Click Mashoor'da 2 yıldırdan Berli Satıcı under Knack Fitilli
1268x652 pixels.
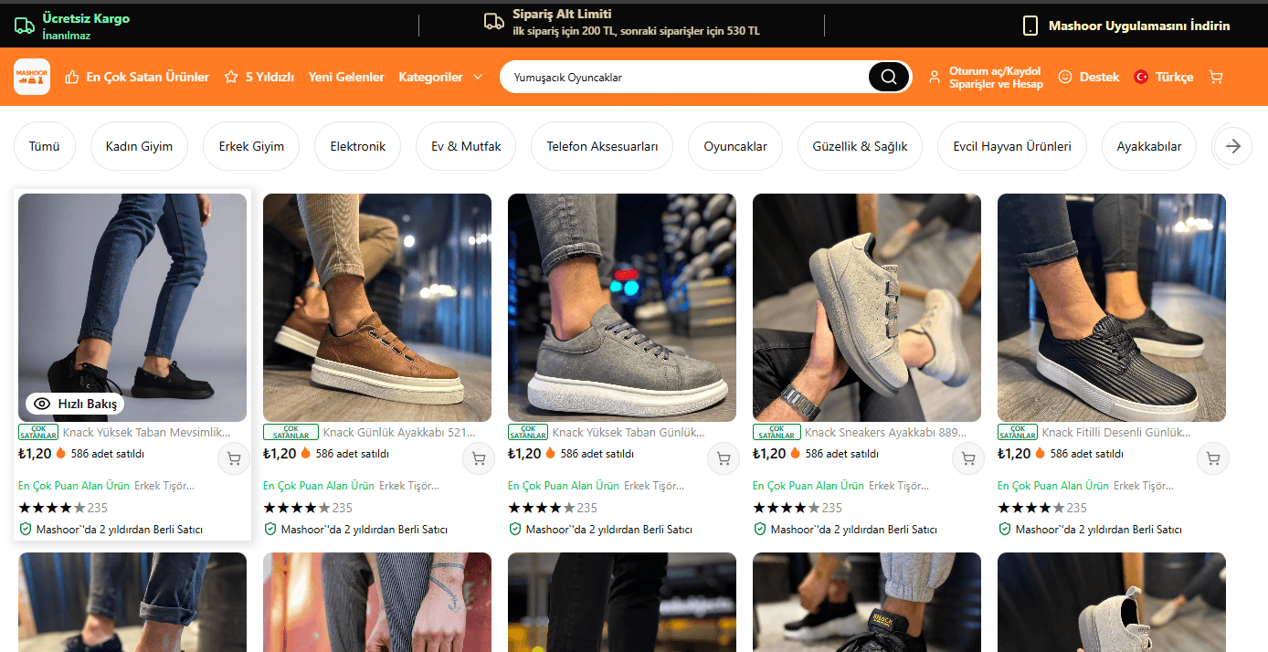1098,529
